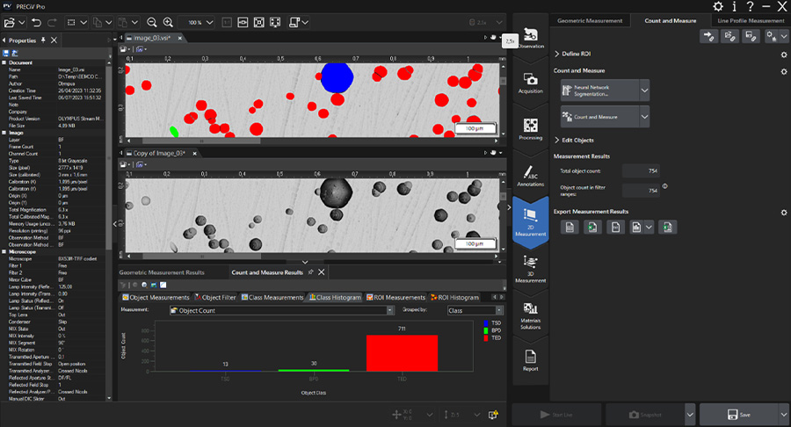Open the Report workflow panel

pyautogui.click(x=531, y=359)
